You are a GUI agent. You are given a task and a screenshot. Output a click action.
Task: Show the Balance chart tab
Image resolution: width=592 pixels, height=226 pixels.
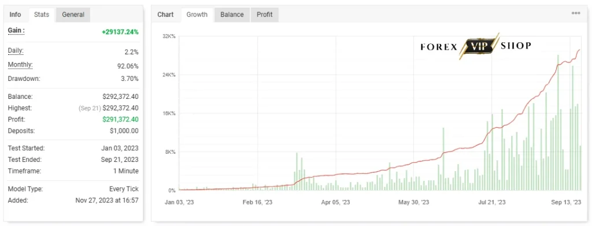pos(232,14)
